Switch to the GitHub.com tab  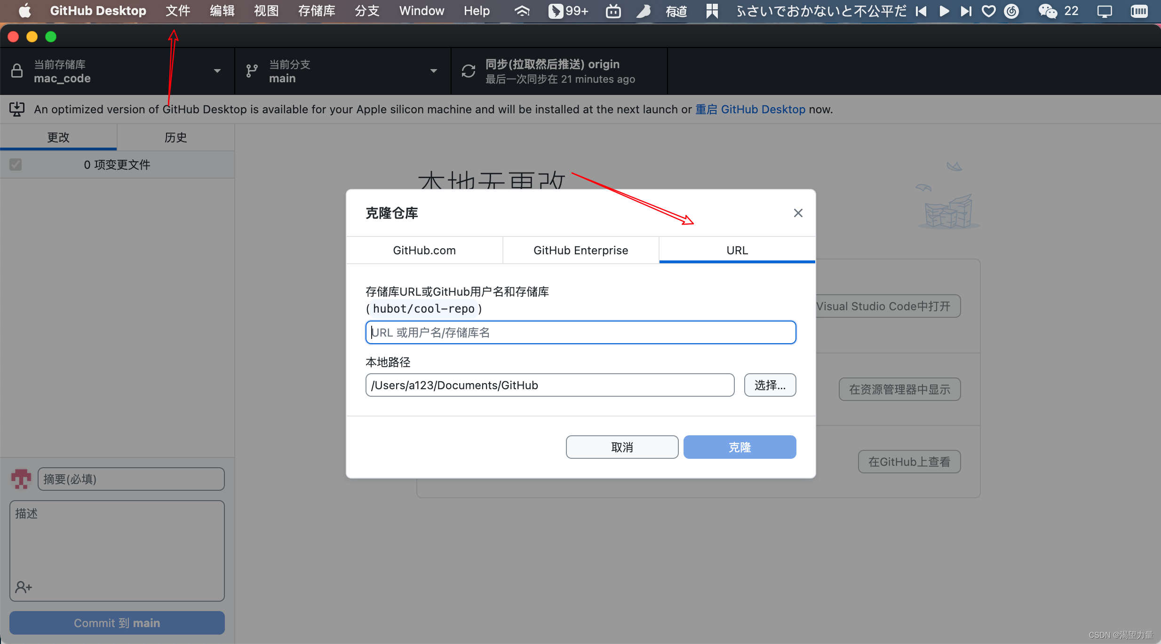point(424,250)
